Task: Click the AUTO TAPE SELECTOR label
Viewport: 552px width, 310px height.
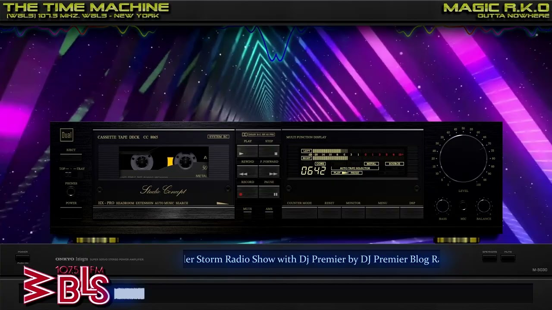Action: point(355,168)
